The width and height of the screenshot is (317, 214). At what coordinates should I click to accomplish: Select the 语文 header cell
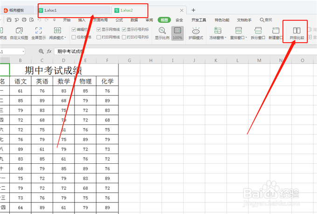point(21,81)
